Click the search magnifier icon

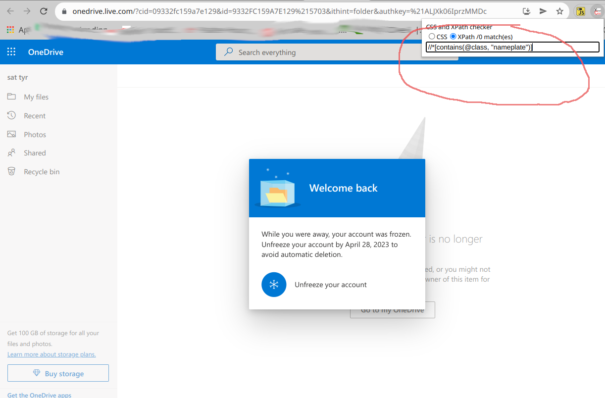tap(228, 52)
